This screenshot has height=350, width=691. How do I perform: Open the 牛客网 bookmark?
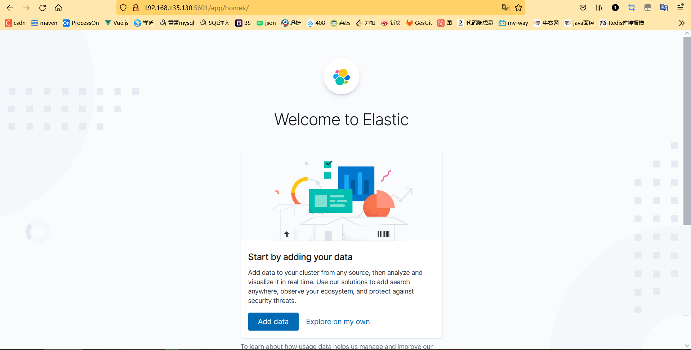[546, 23]
